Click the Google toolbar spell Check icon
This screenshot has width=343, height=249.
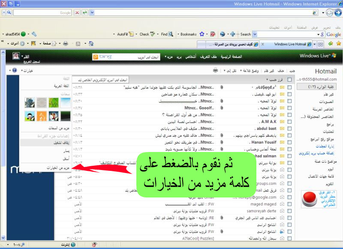click(x=153, y=34)
